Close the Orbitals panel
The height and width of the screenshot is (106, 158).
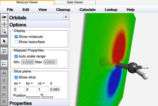(66, 17)
